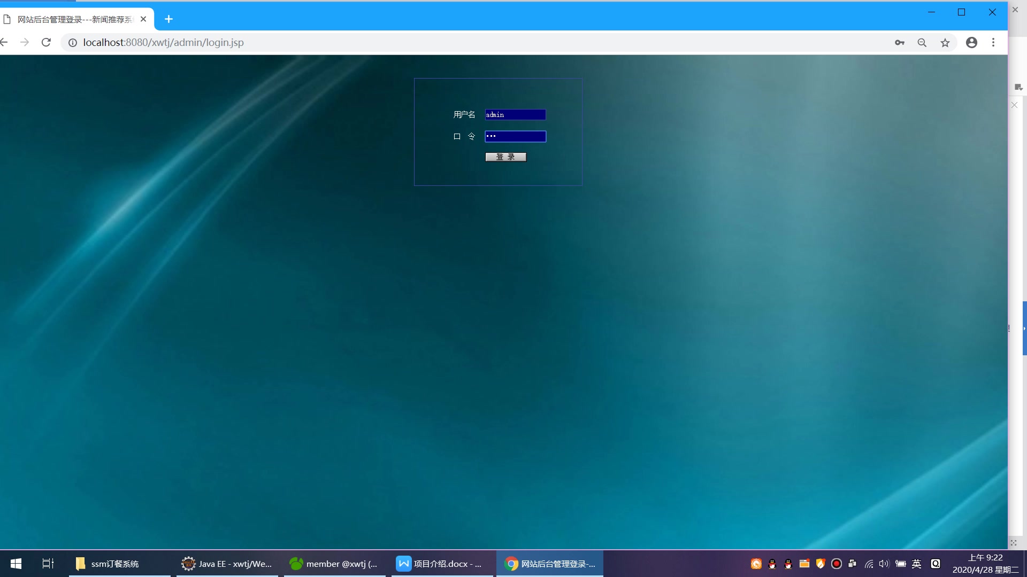Open the Chrome three-dot menu
Image resolution: width=1027 pixels, height=577 pixels.
click(x=993, y=43)
